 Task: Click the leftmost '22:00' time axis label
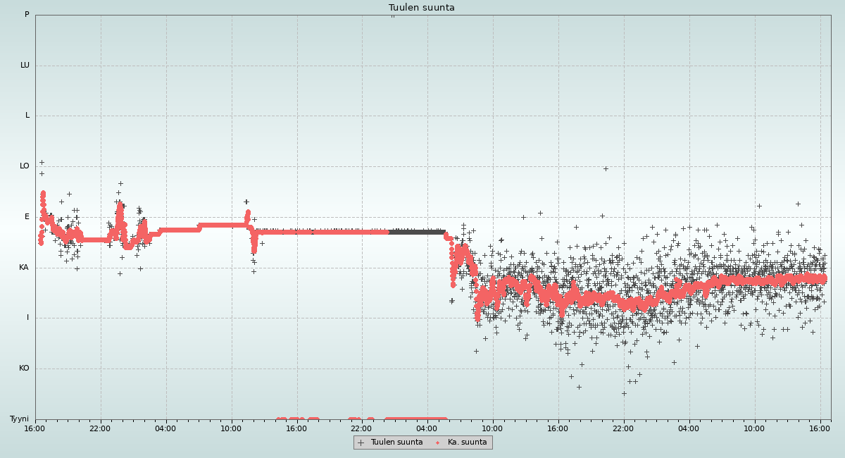coord(100,428)
